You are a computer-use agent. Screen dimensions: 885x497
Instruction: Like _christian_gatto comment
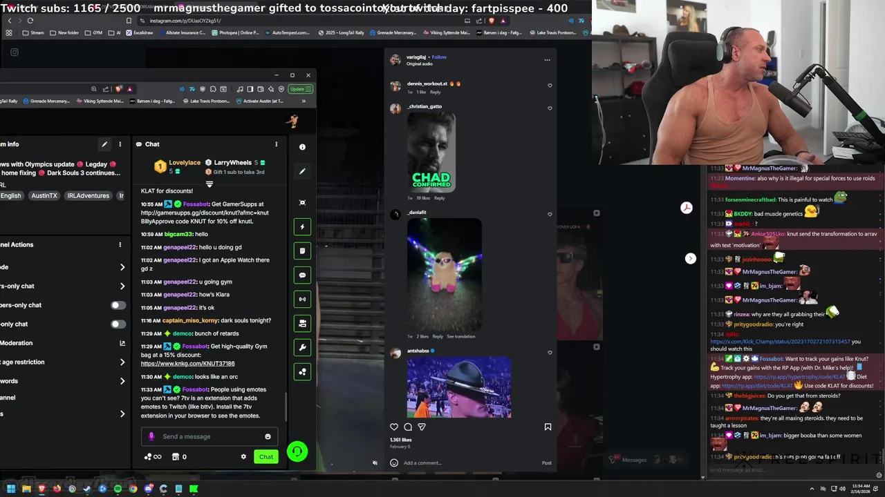pos(550,108)
